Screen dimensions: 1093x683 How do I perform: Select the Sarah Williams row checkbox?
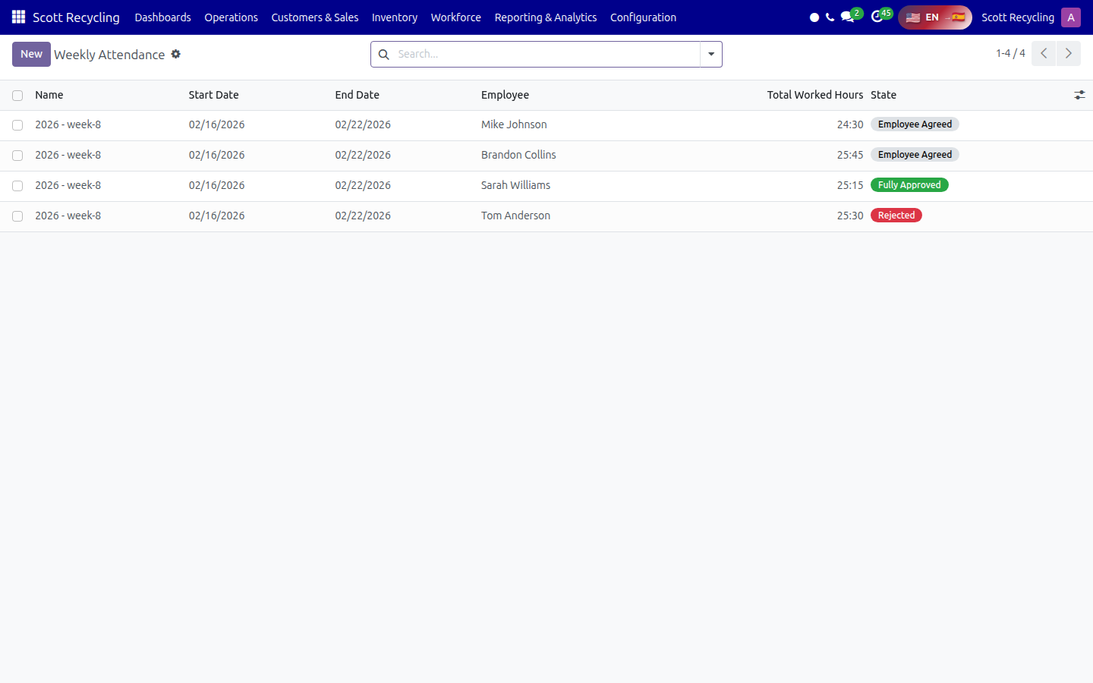pyautogui.click(x=17, y=186)
